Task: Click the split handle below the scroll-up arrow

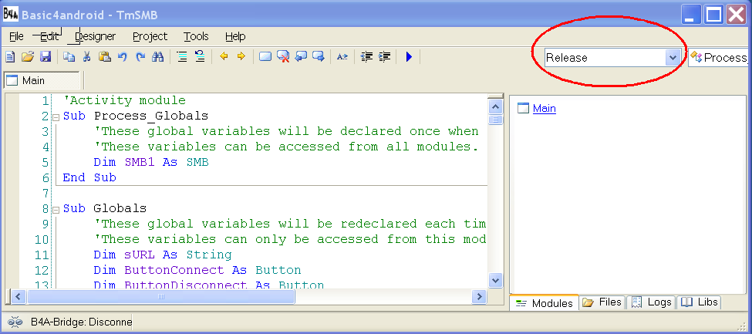Action: pos(495,120)
